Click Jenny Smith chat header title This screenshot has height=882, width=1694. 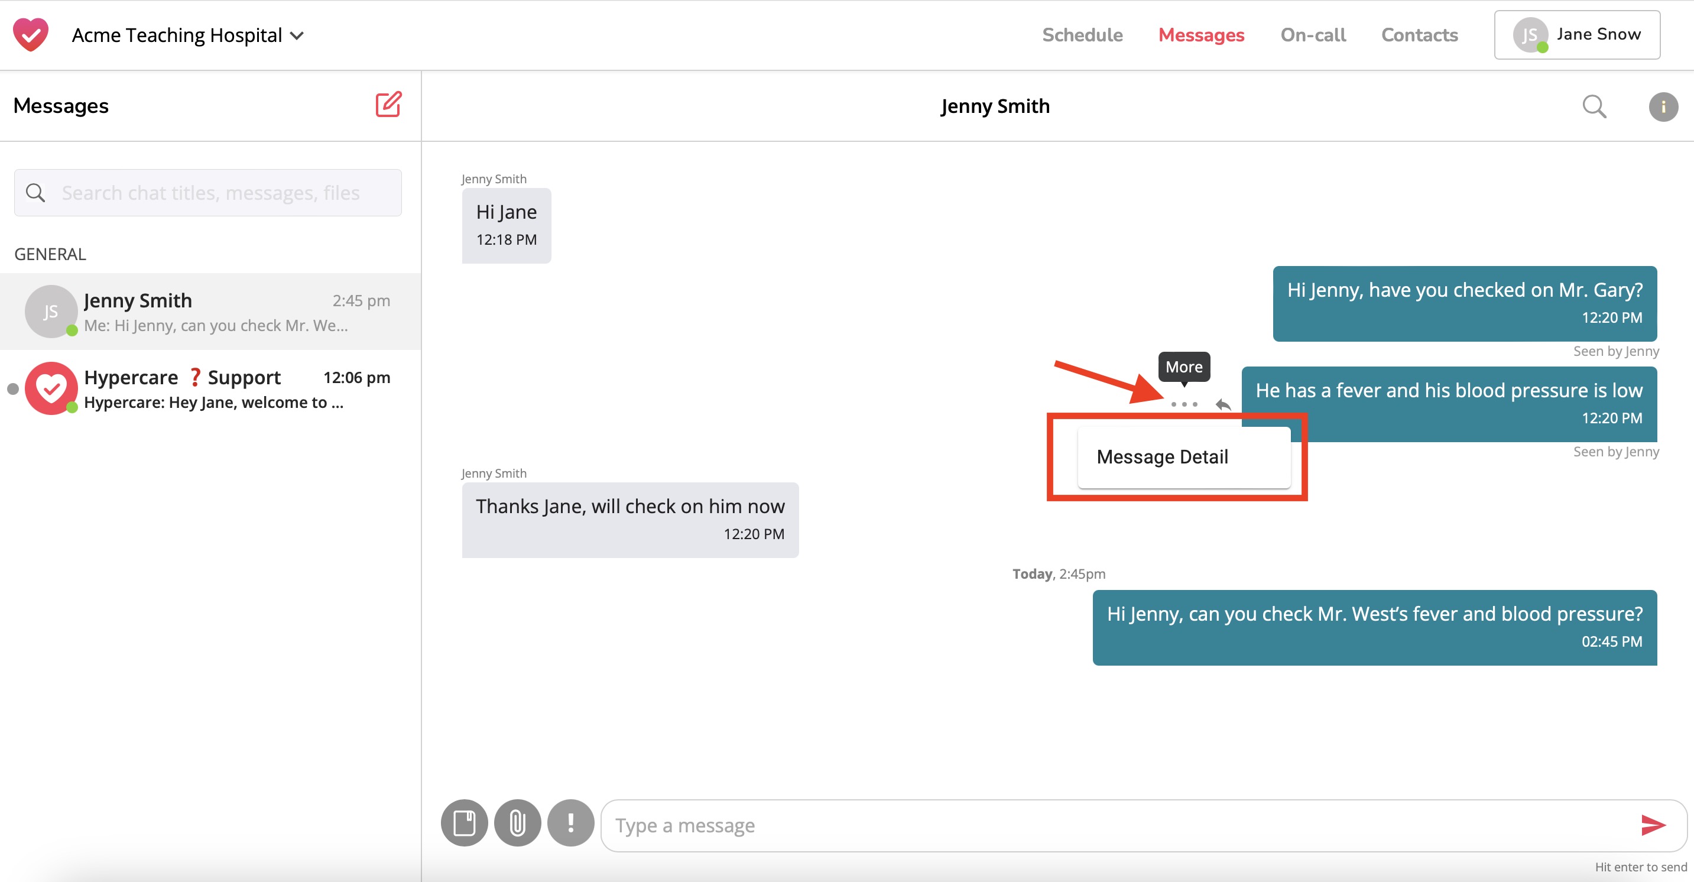(x=995, y=106)
